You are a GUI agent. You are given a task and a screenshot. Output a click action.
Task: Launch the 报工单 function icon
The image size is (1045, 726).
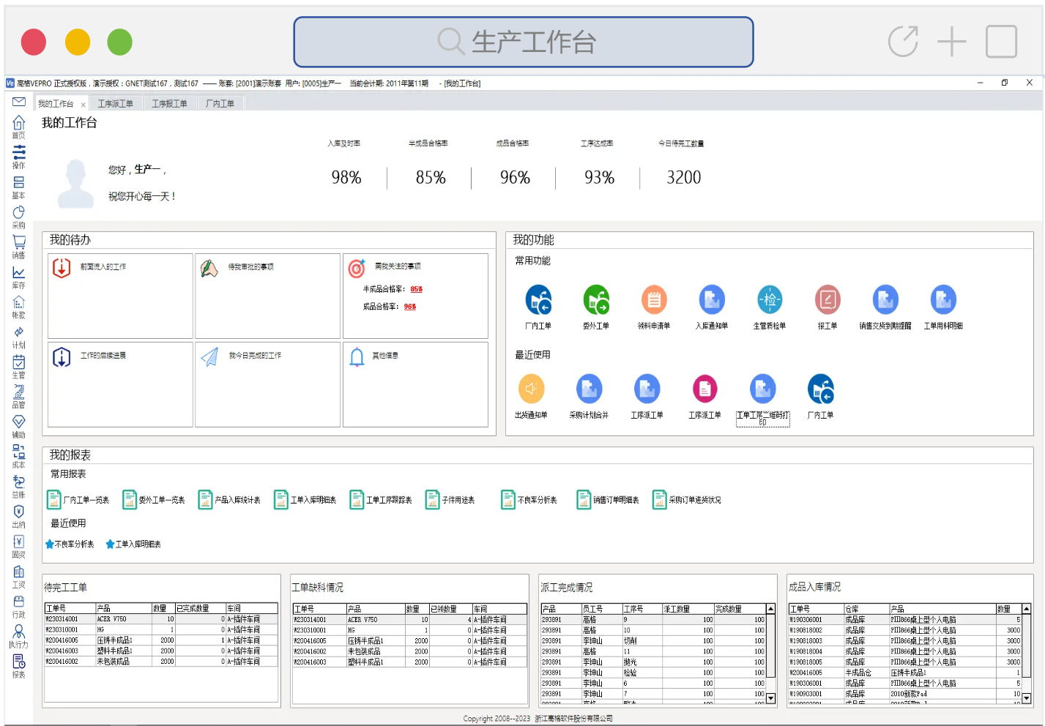point(827,301)
